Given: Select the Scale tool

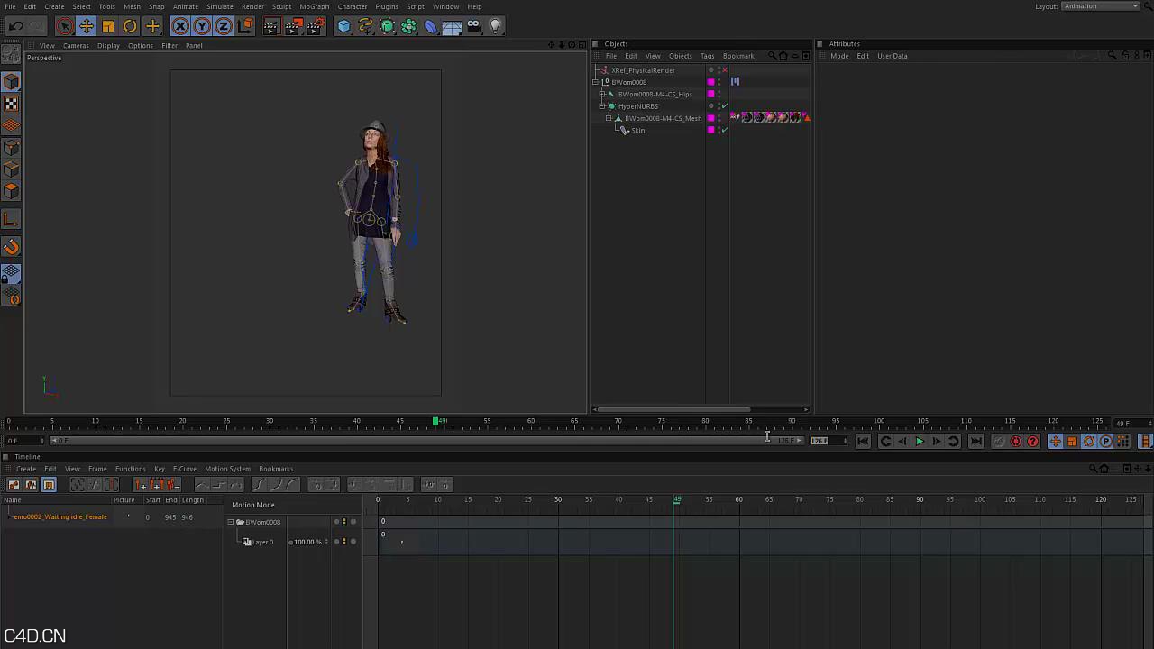Looking at the screenshot, I should click(x=108, y=26).
